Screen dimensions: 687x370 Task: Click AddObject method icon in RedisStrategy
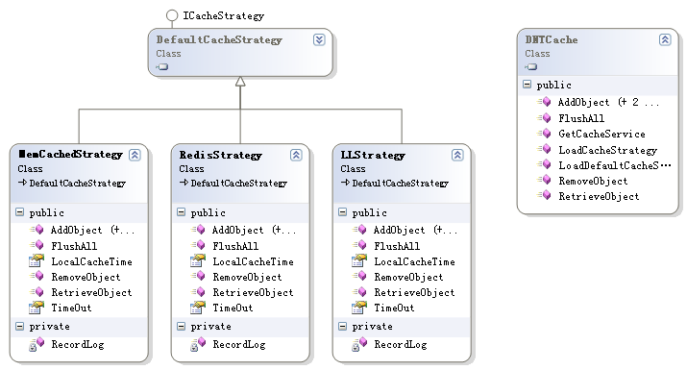coord(199,230)
